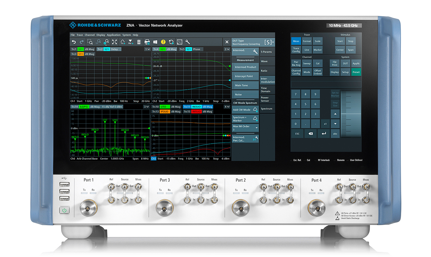431x257 pixels.
Task: Open the Channel menu
Action: 89,35
